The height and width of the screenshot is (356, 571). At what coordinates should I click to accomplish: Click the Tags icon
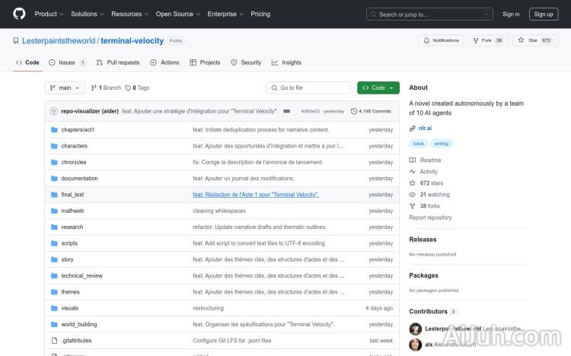point(128,87)
